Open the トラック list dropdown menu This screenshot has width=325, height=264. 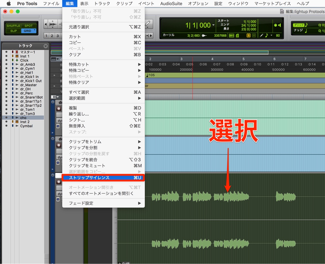point(46,46)
